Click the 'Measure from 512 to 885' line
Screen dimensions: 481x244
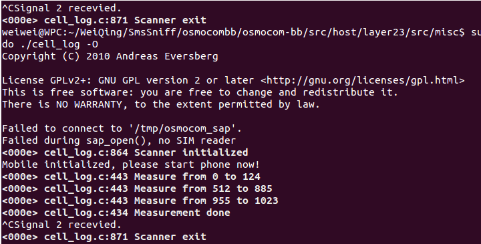click(137, 189)
